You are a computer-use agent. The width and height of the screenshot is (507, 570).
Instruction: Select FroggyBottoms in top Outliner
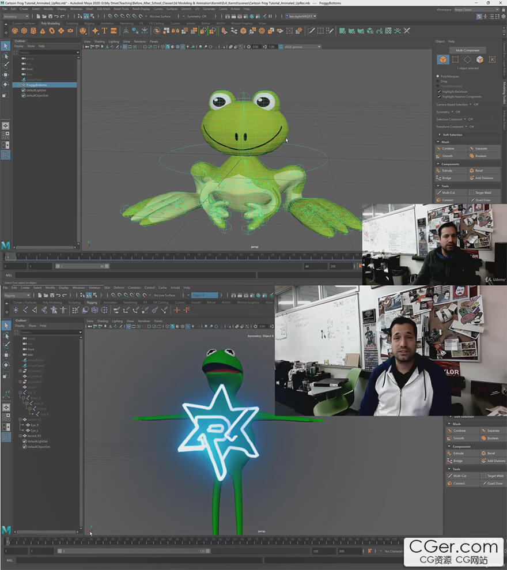pos(45,85)
